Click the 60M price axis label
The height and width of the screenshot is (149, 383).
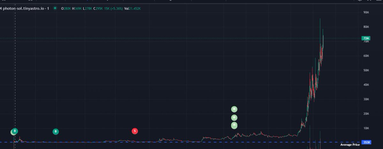coord(366,56)
